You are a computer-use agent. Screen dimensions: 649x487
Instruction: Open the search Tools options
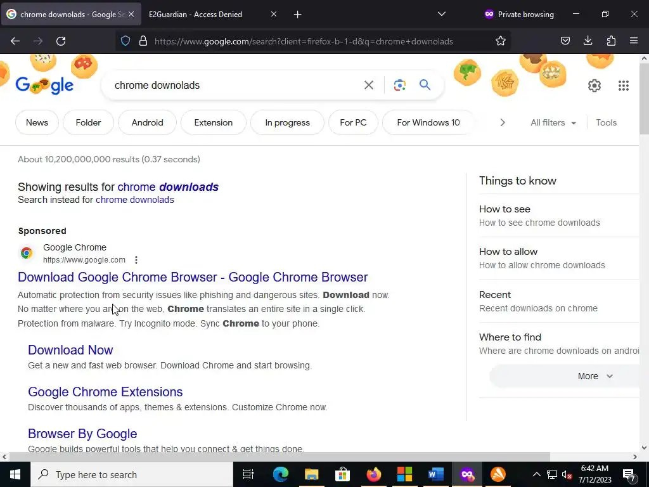coord(606,122)
